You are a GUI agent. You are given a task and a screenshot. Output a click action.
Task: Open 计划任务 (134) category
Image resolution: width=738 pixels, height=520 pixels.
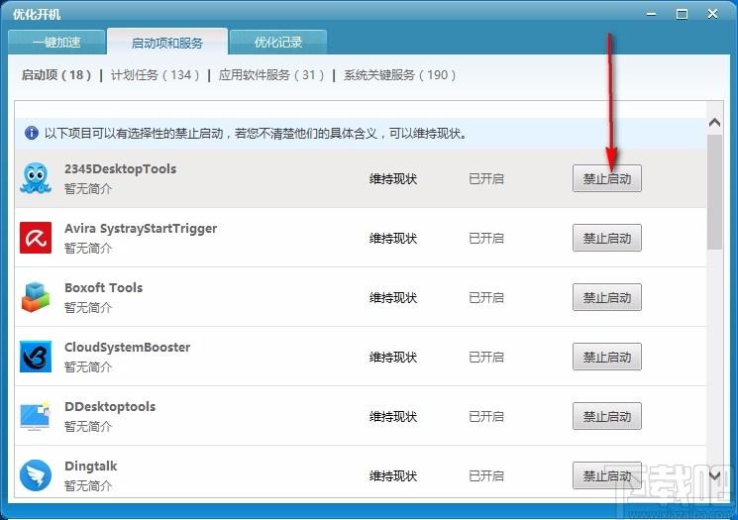click(x=155, y=75)
